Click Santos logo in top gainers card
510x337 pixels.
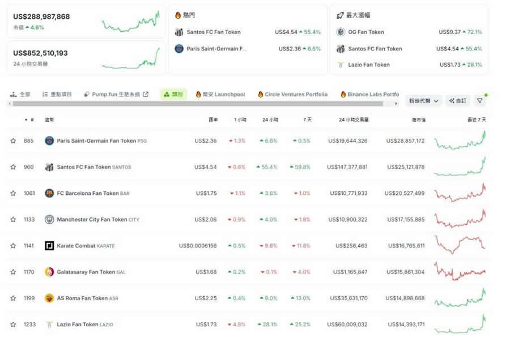pyautogui.click(x=341, y=49)
